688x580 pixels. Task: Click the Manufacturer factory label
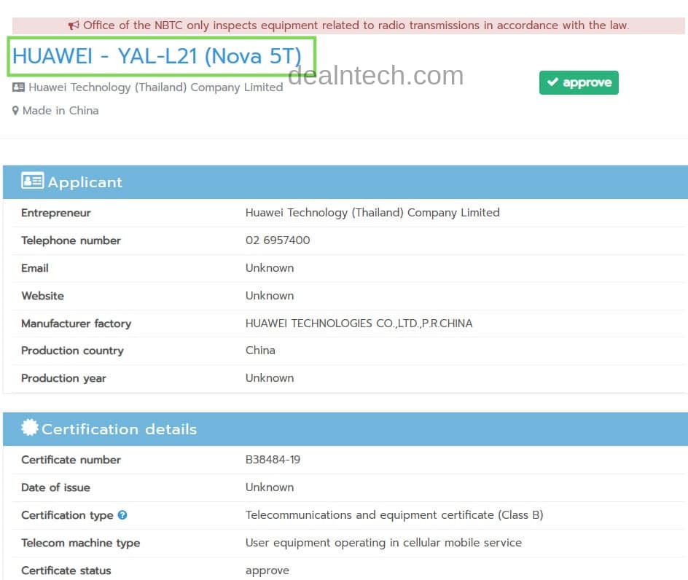coord(76,324)
